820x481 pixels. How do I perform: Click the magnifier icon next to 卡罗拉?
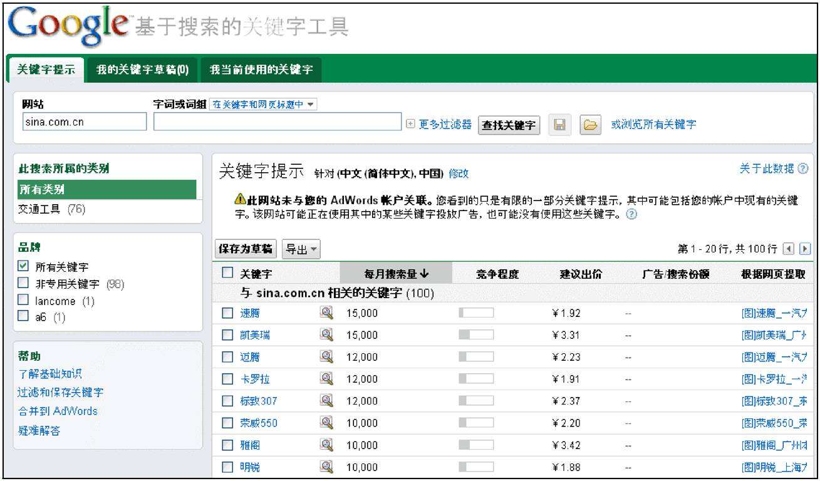pos(326,379)
